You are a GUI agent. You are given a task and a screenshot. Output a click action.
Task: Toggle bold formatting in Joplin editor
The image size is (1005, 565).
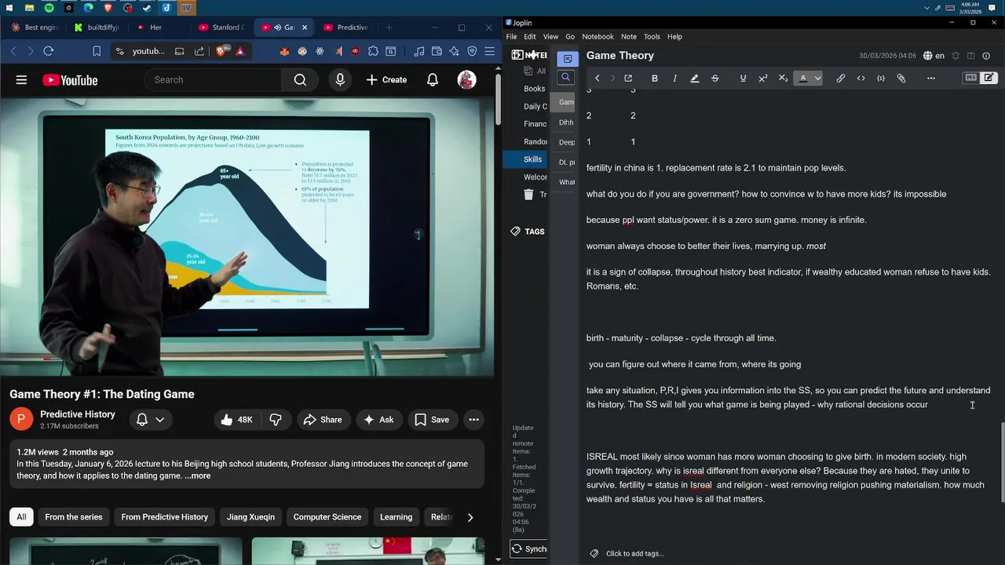click(655, 78)
